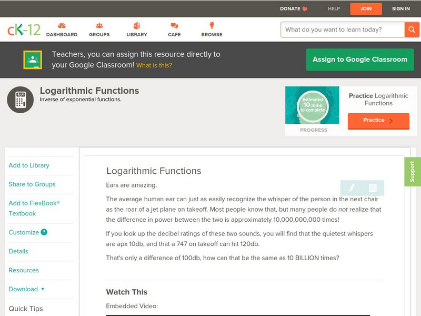Image resolution: width=421 pixels, height=316 pixels.
Task: Click Add to Library link
Action: (x=29, y=165)
